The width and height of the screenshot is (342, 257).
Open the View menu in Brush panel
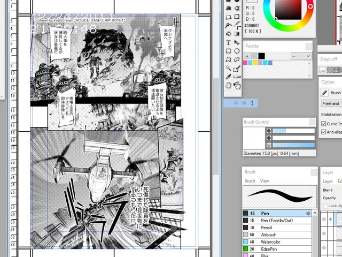pyautogui.click(x=265, y=181)
